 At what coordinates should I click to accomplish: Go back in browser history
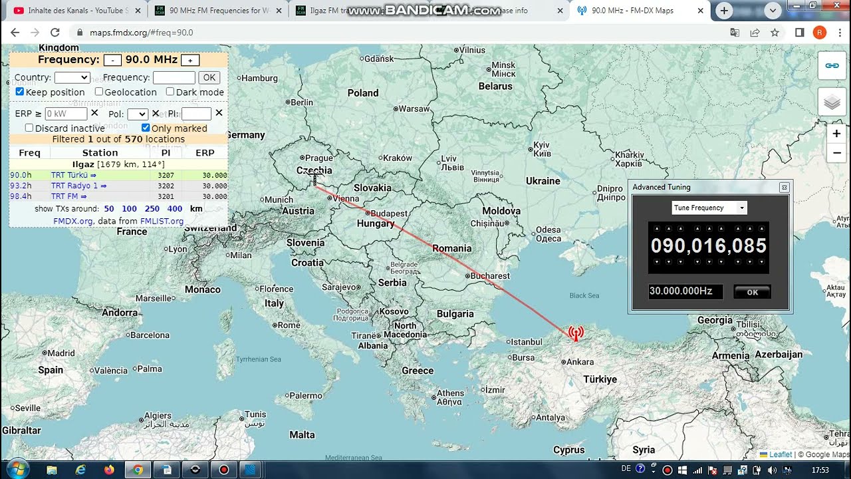point(15,32)
